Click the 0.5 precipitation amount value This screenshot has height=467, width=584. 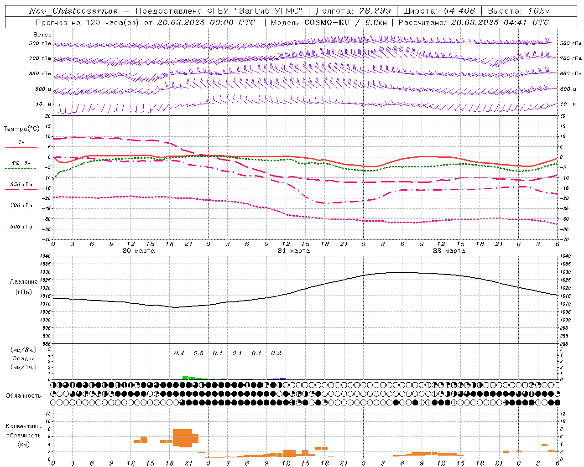pyautogui.click(x=198, y=353)
